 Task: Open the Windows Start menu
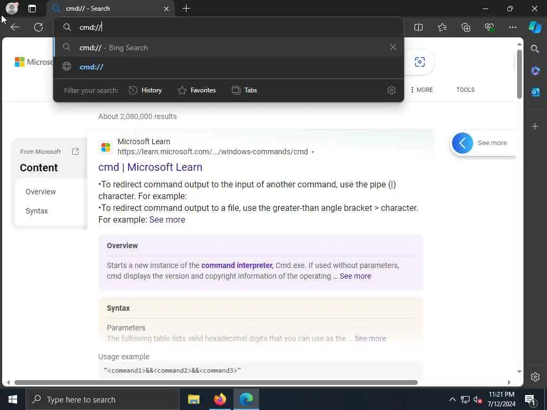click(13, 399)
